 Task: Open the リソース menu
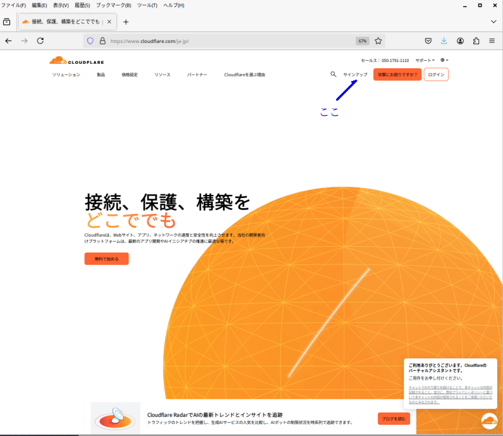(x=162, y=75)
